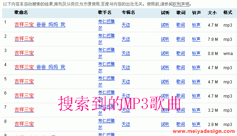Open the 吉祥三宝 song link in row 2

pos(24,39)
